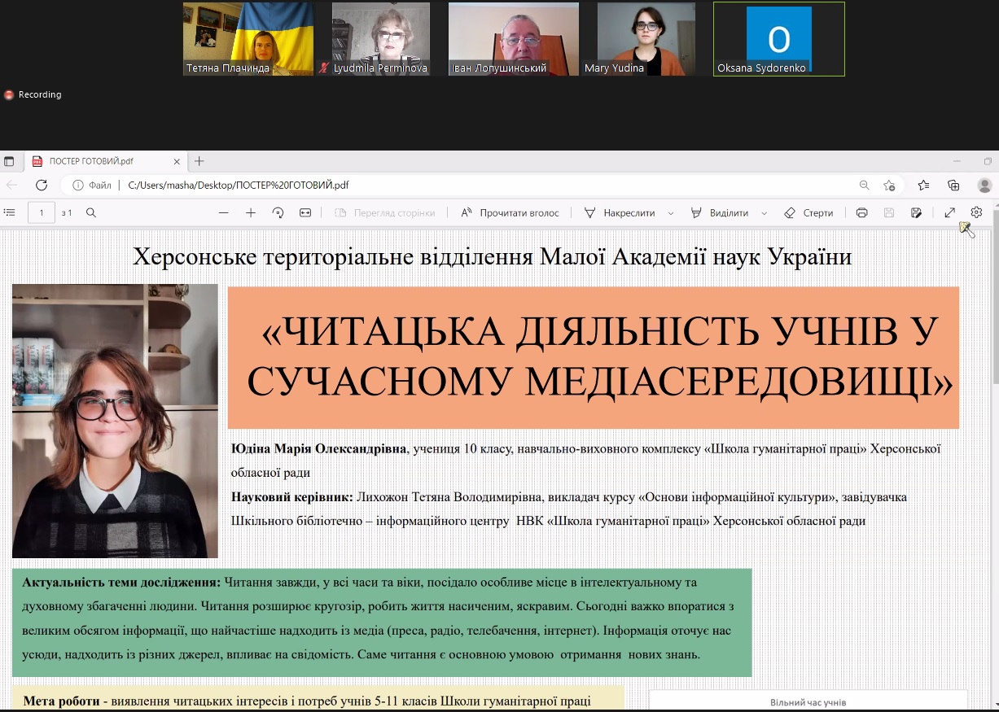The height and width of the screenshot is (712, 999).
Task: Click the Save As PDF icon
Action: pos(917,212)
